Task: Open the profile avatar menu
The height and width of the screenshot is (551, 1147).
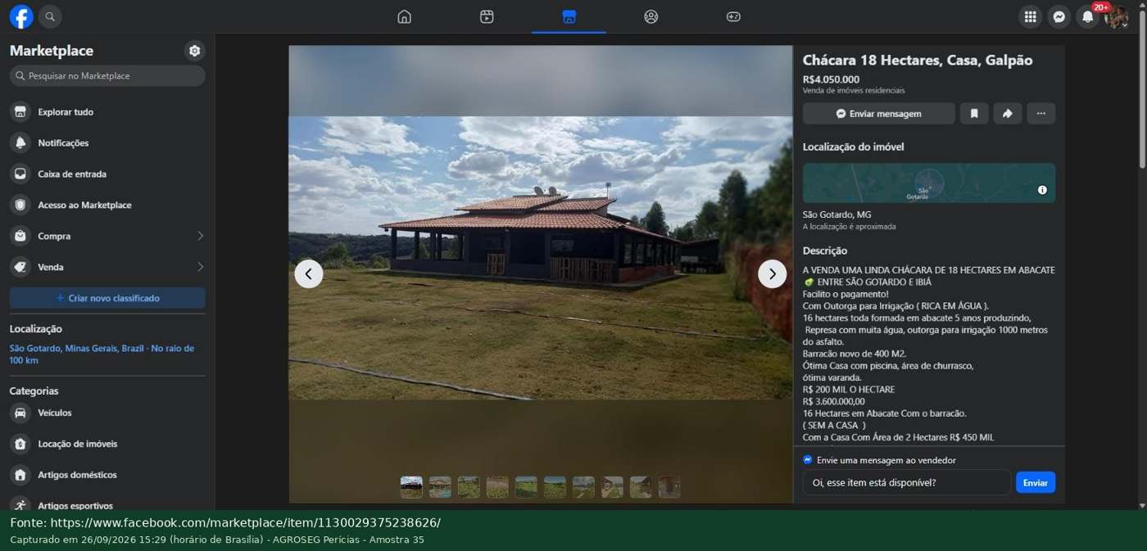Action: [x=1116, y=16]
